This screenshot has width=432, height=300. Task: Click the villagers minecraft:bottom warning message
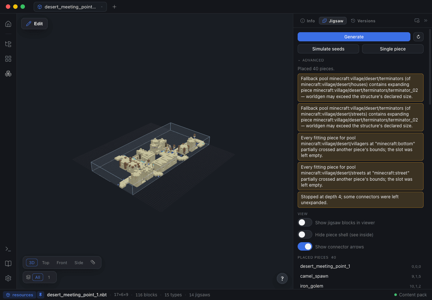click(x=360, y=147)
